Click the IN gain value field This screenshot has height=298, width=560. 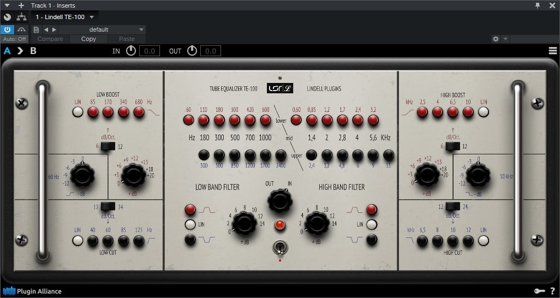point(150,51)
